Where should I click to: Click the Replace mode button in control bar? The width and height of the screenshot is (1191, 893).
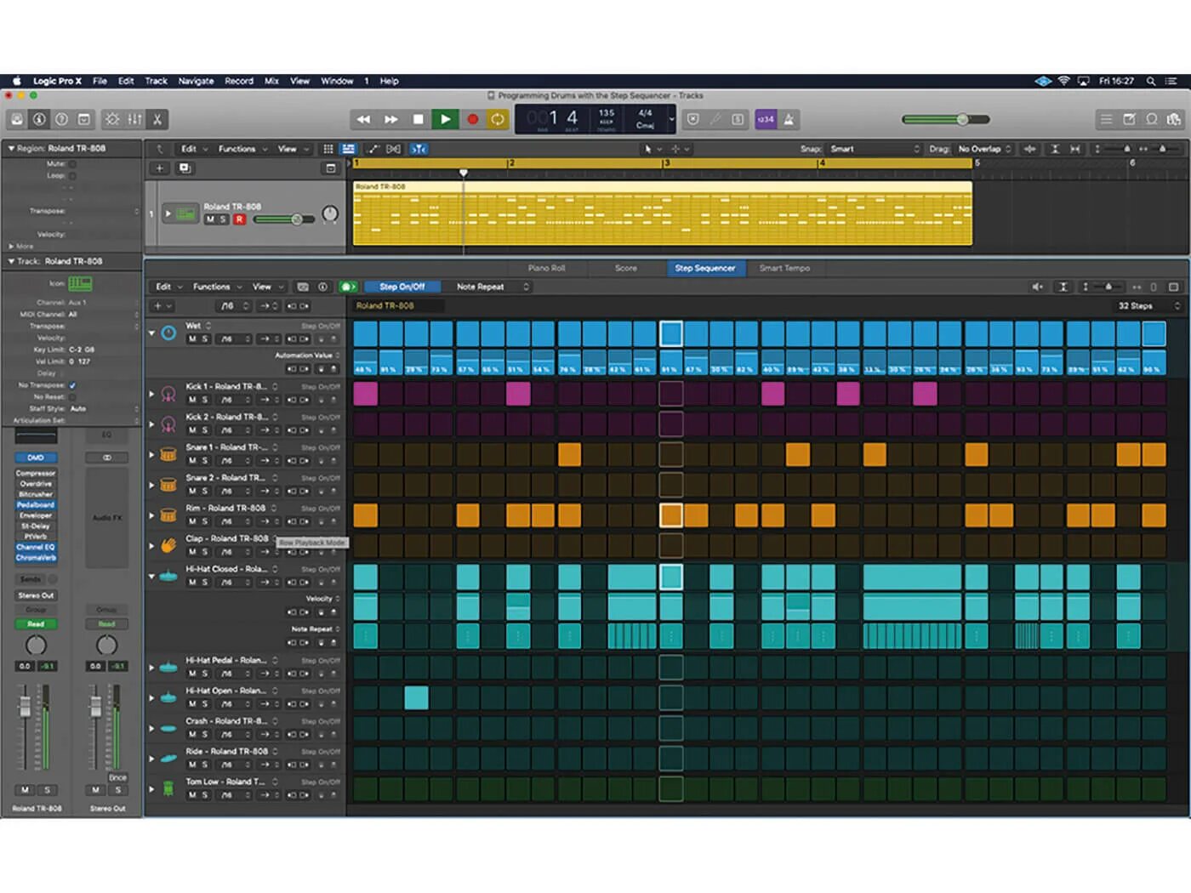(692, 119)
